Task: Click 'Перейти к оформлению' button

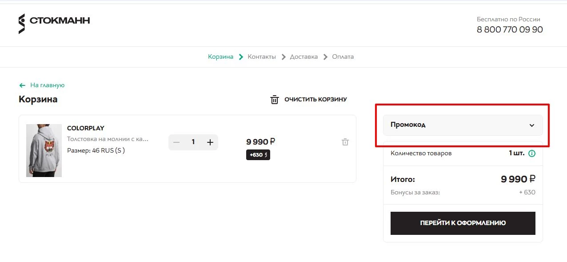Action: [463, 223]
